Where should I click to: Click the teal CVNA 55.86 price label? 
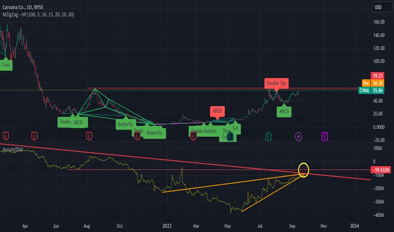pos(371,91)
